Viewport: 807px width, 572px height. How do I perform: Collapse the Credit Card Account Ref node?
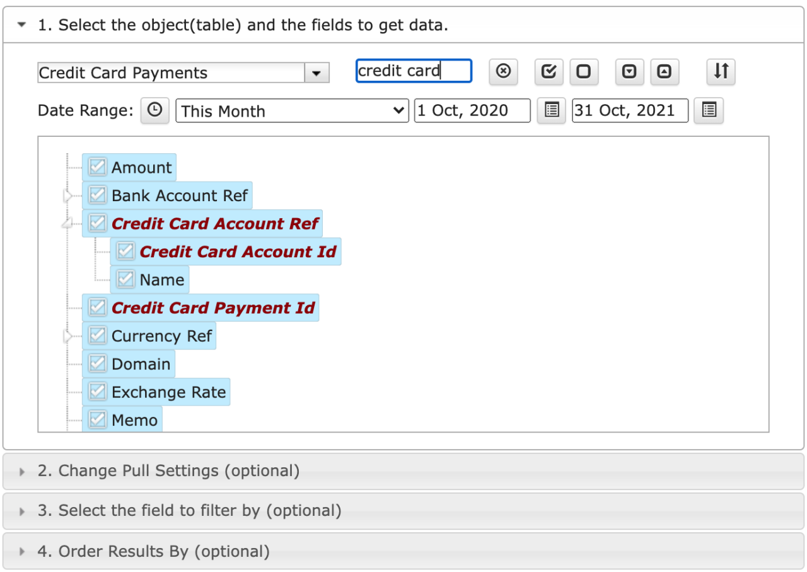pos(67,225)
